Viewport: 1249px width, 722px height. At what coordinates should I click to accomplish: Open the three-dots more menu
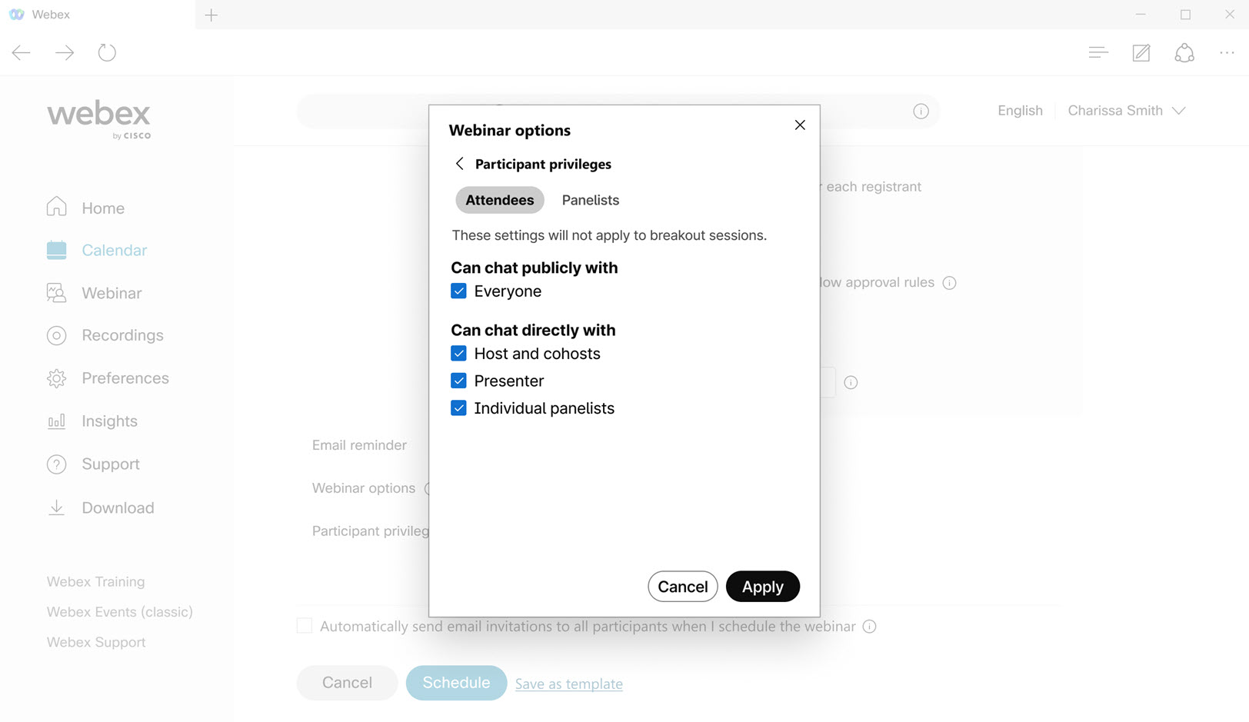[x=1227, y=52]
